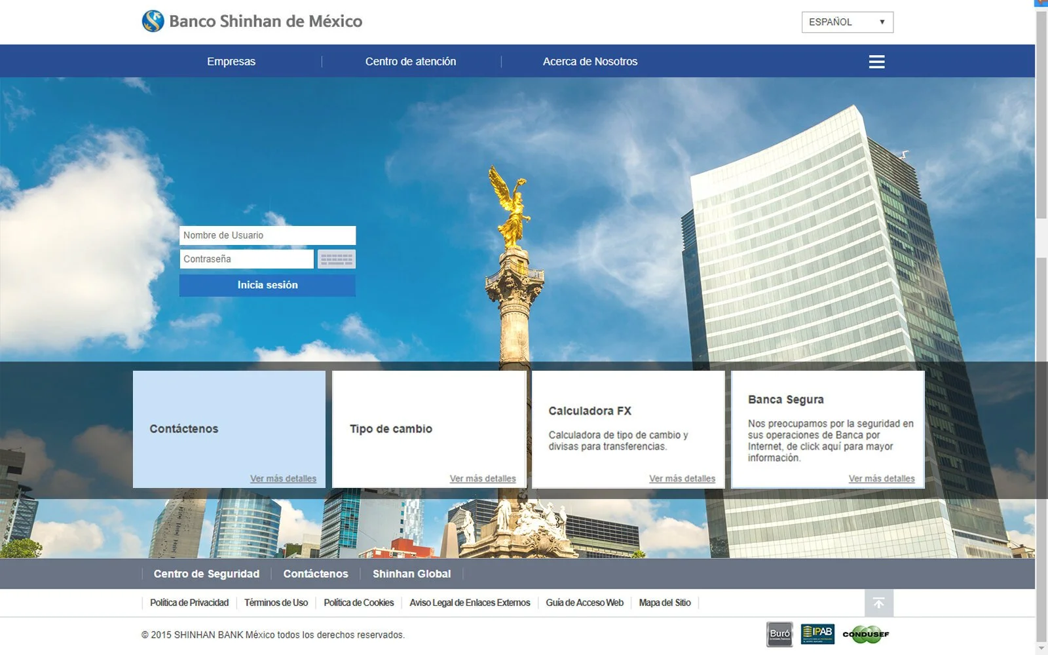Open the hamburger menu icon
This screenshot has width=1048, height=655.
[876, 62]
